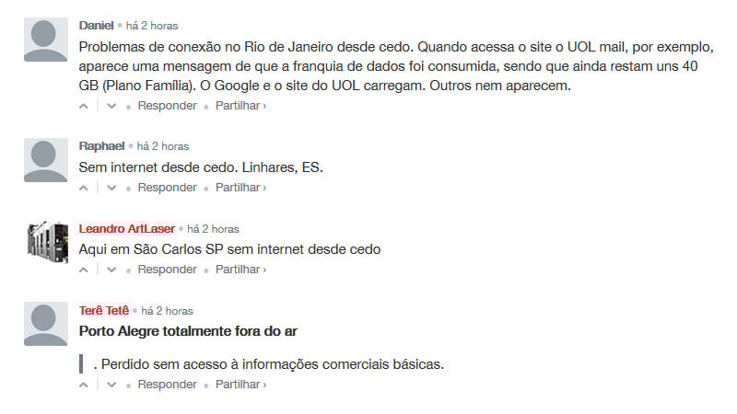737x414 pixels.
Task: Expand Partilhar options on Terê Tetê's comment
Action: click(x=240, y=385)
